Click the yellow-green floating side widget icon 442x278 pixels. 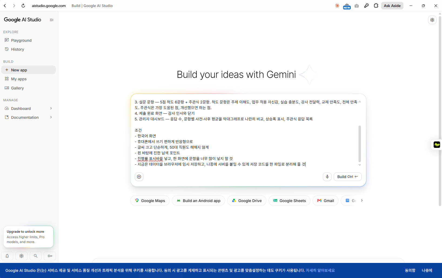coord(437,145)
